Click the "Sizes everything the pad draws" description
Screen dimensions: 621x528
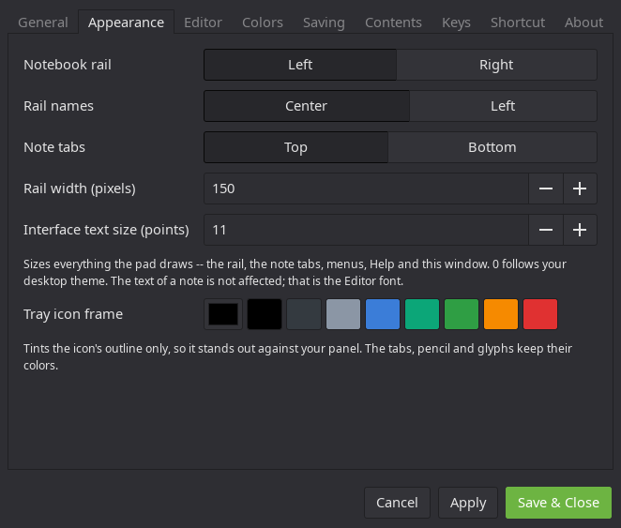[x=295, y=272]
